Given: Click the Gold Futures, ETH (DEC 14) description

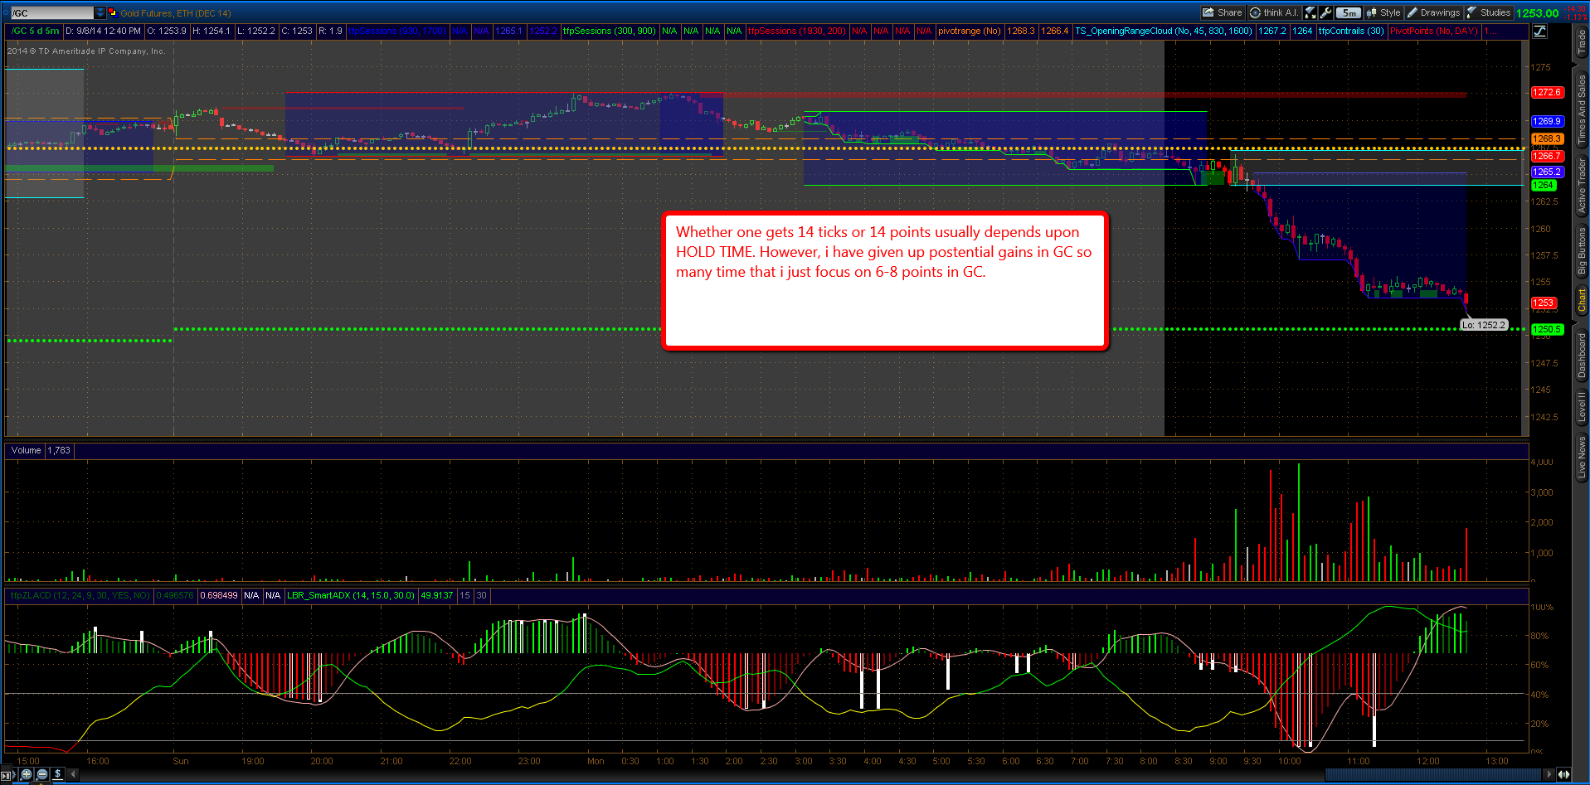Looking at the screenshot, I should [x=176, y=13].
